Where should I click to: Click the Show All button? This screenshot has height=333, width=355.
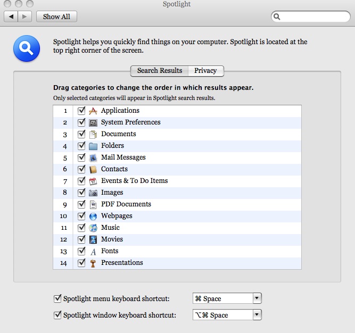click(x=56, y=16)
